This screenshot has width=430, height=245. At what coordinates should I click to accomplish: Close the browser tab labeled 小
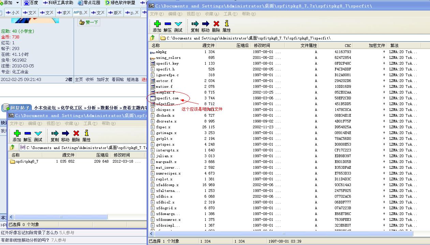click(18, 13)
